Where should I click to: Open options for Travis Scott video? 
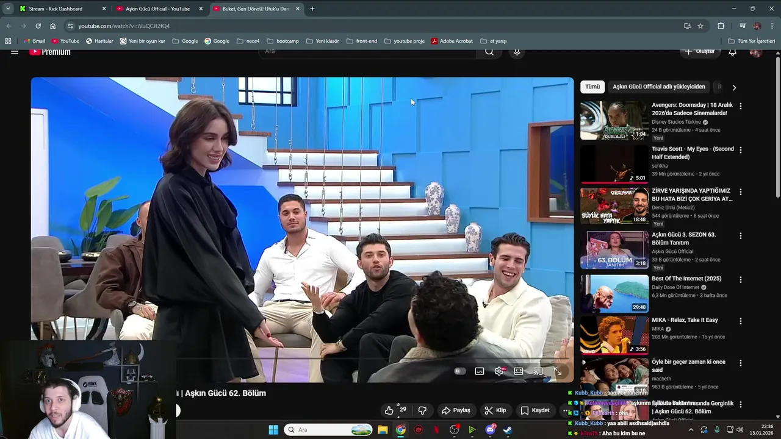click(741, 150)
